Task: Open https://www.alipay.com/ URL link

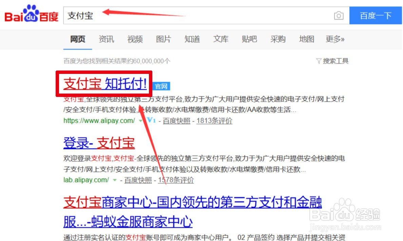Action: [x=99, y=121]
